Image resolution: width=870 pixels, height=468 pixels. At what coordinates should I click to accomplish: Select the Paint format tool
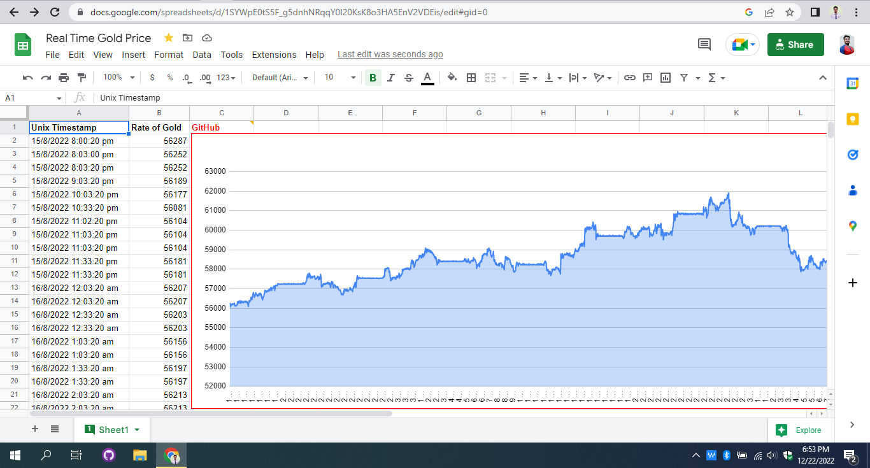point(82,78)
